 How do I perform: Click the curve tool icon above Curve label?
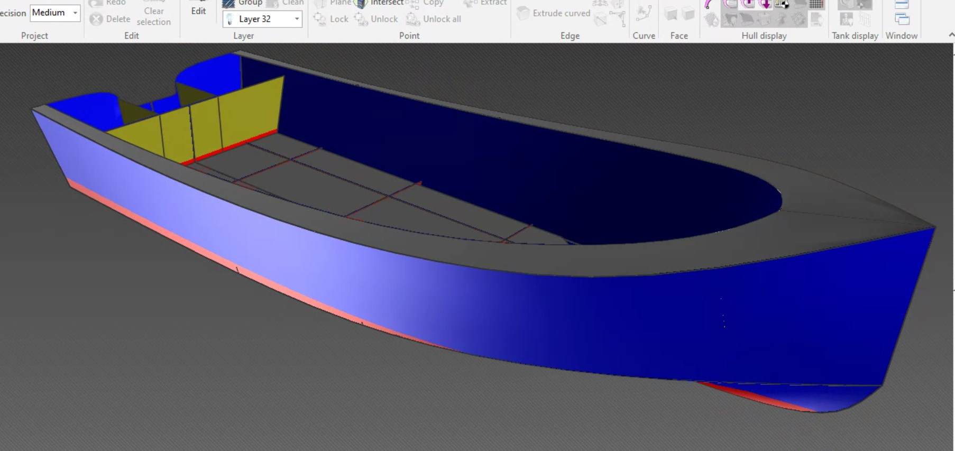coord(644,14)
